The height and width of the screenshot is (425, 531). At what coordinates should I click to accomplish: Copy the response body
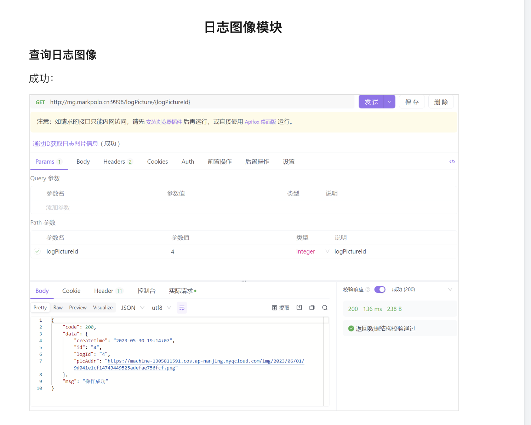coord(312,308)
